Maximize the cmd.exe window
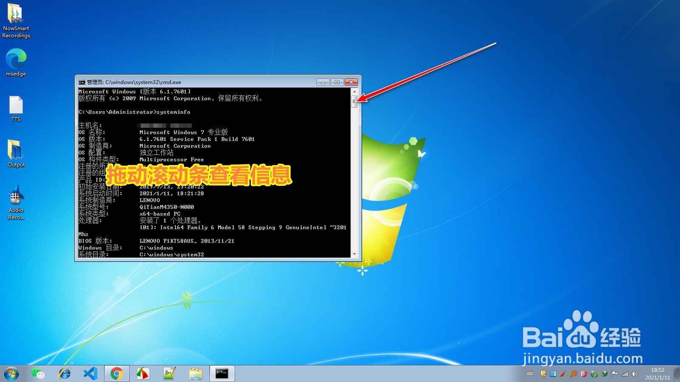The image size is (680, 382). pos(337,82)
